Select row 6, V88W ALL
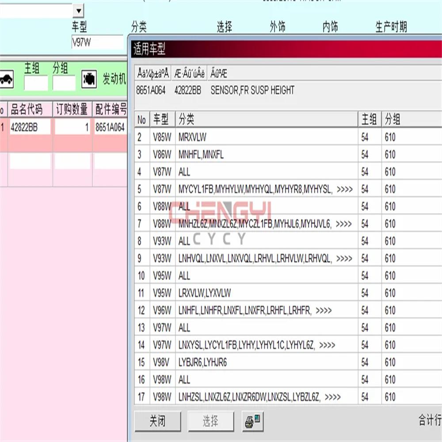442x442 pixels. (x=288, y=206)
